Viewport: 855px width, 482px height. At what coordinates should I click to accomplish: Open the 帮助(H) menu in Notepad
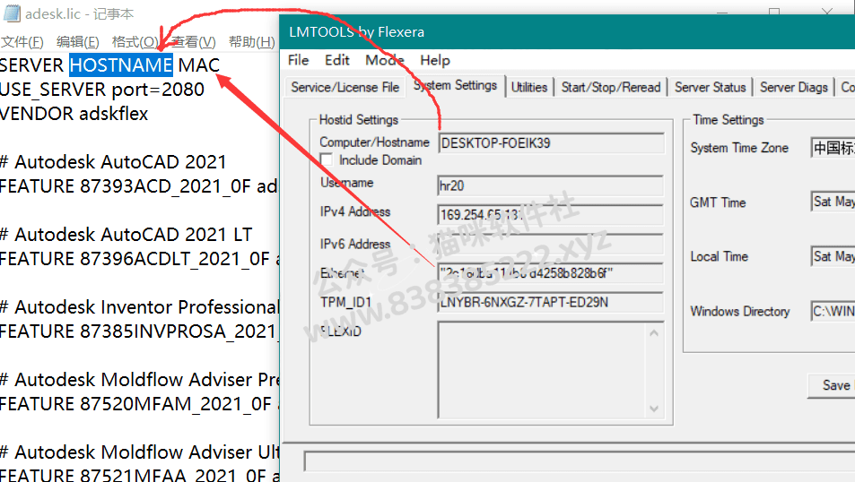coord(251,42)
